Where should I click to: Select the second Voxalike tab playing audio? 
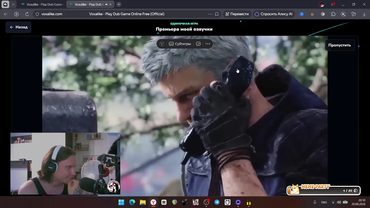point(90,4)
